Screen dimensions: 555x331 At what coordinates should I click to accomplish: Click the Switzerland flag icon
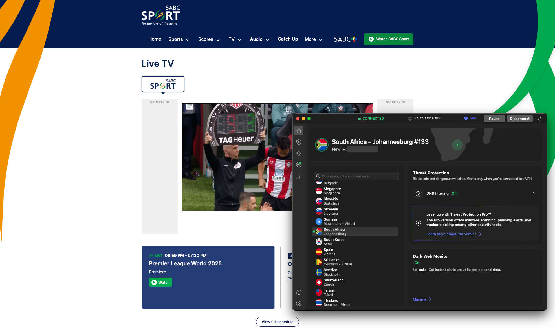[x=319, y=282]
